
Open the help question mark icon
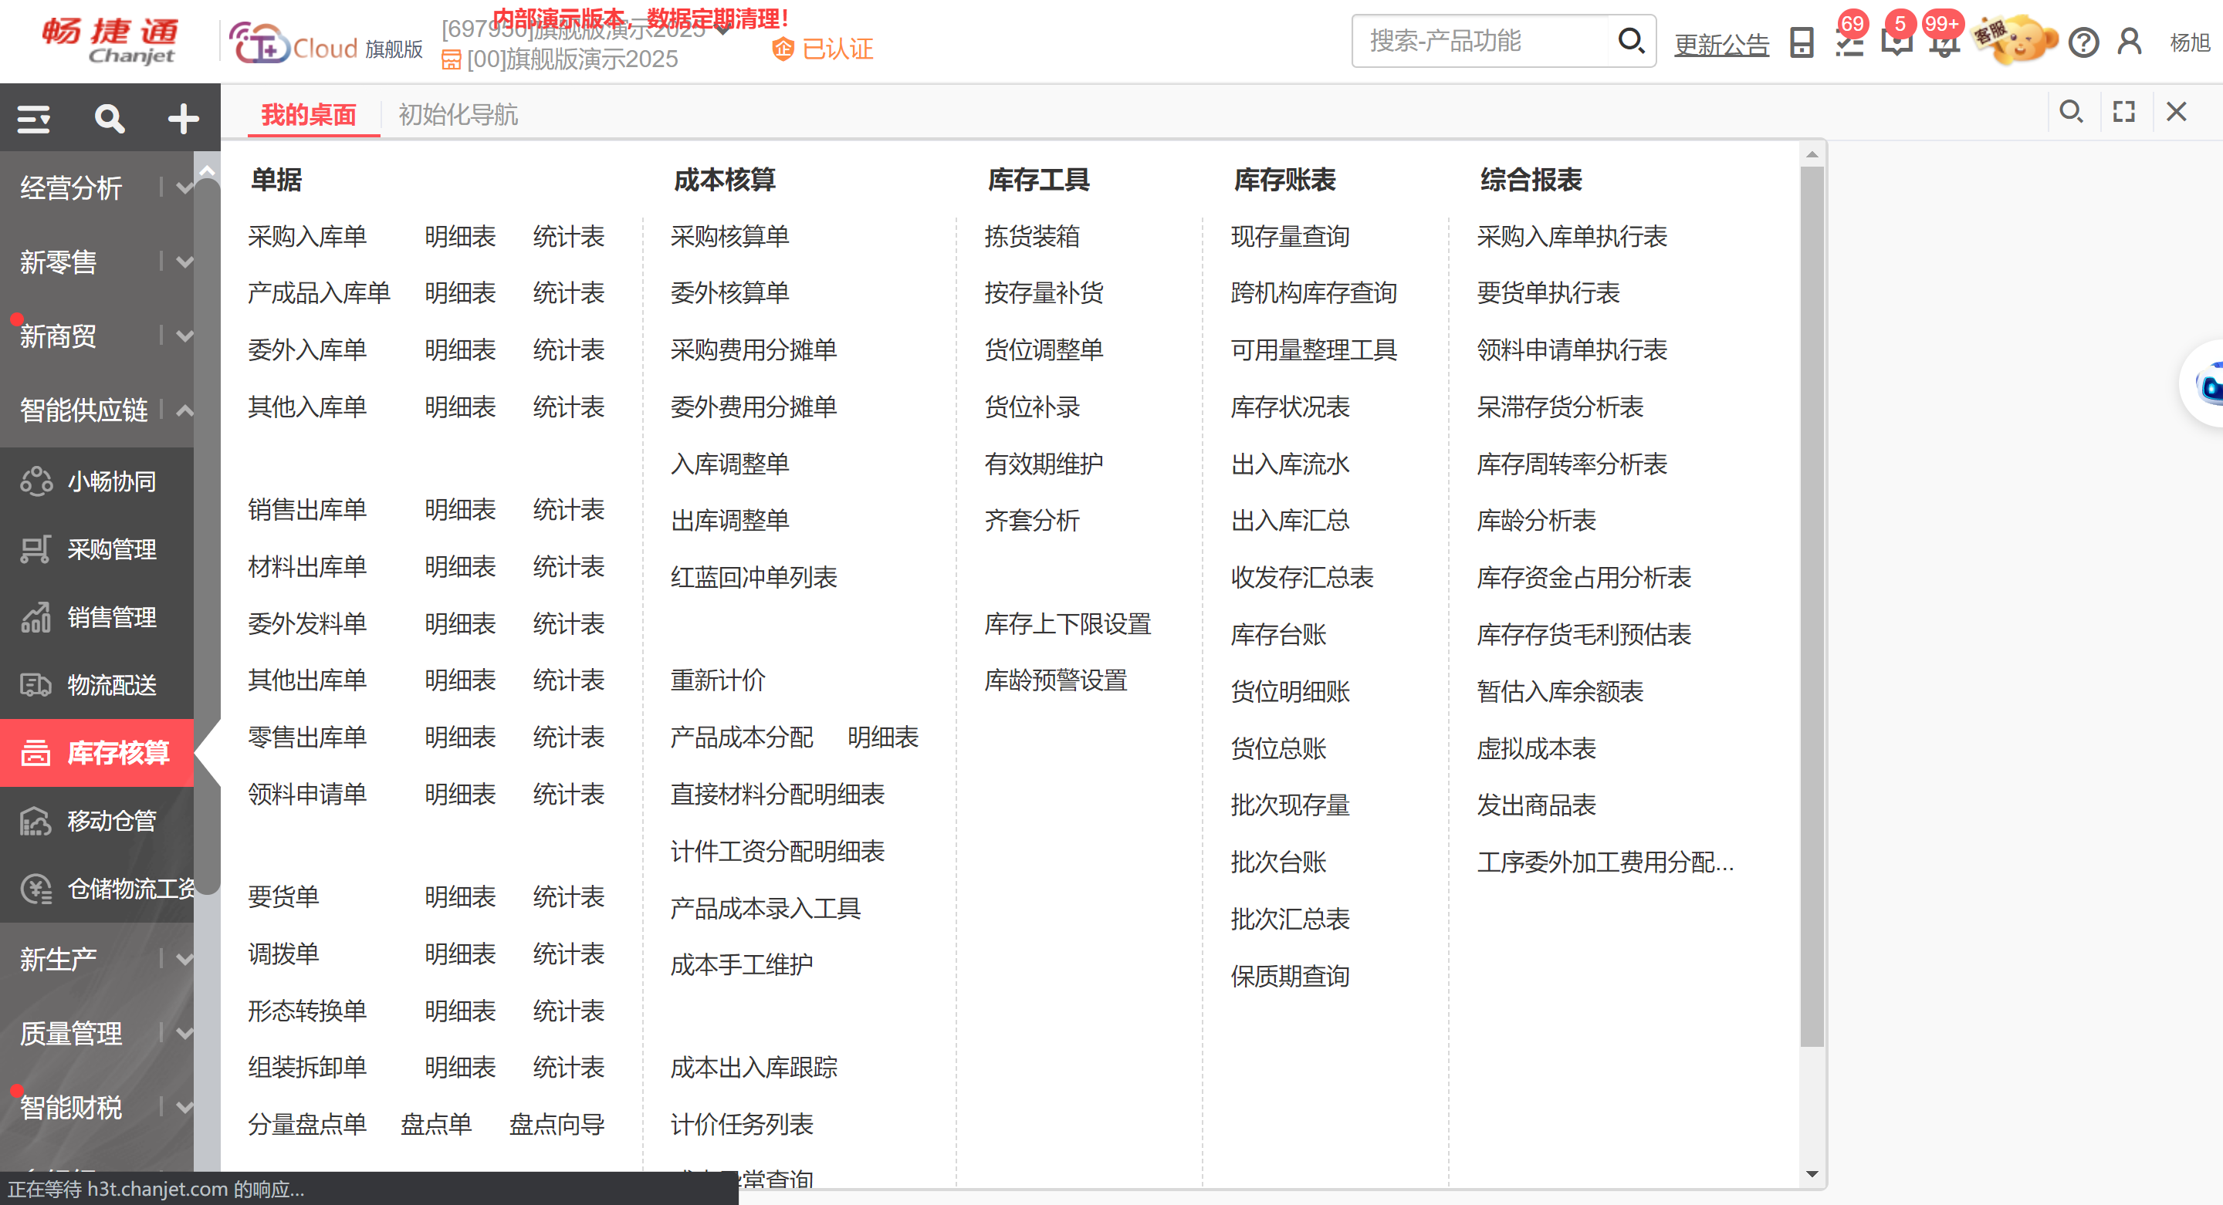(2083, 42)
